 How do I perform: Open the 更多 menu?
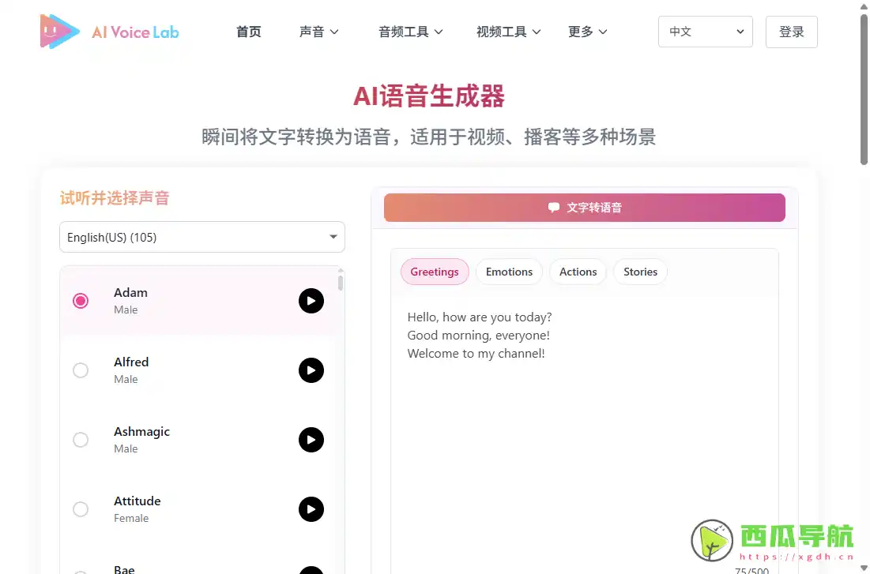[588, 32]
